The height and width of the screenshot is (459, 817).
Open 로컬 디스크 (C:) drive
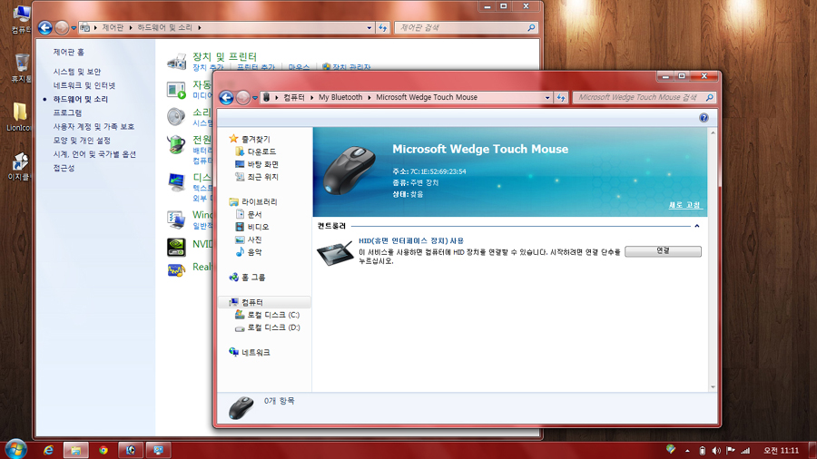point(273,315)
